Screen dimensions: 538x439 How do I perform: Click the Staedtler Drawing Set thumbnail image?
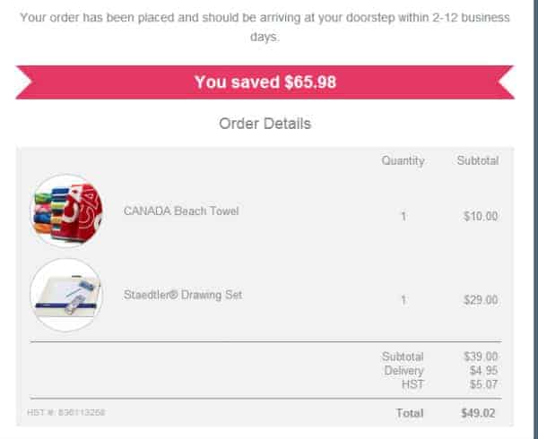66,295
